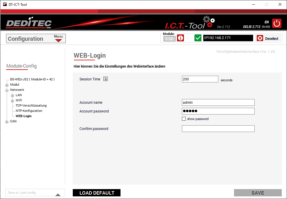The width and height of the screenshot is (287, 199).
Task: Select NTP-Konfiguration in the tree
Action: 29,111
